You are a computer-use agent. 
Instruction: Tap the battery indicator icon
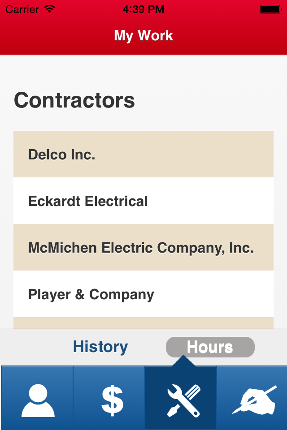click(x=271, y=9)
